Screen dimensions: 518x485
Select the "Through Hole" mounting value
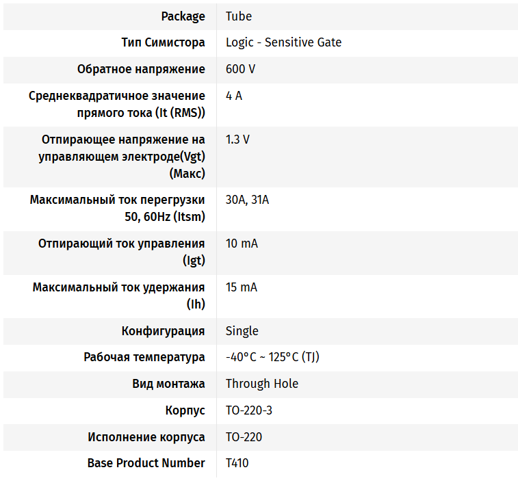262,384
